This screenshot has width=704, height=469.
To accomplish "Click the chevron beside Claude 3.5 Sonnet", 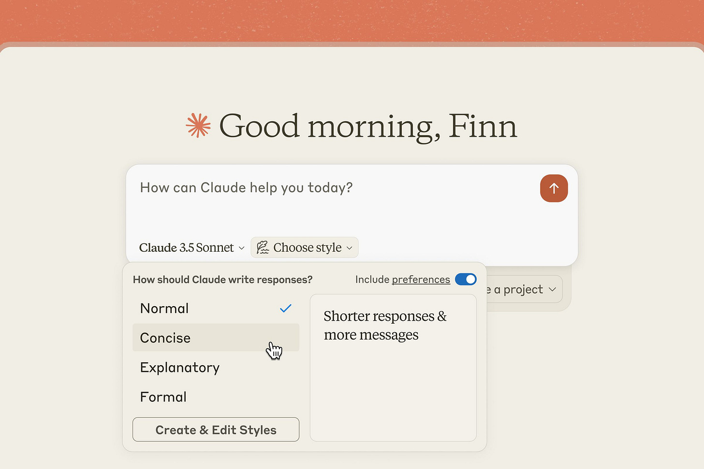I will [242, 248].
